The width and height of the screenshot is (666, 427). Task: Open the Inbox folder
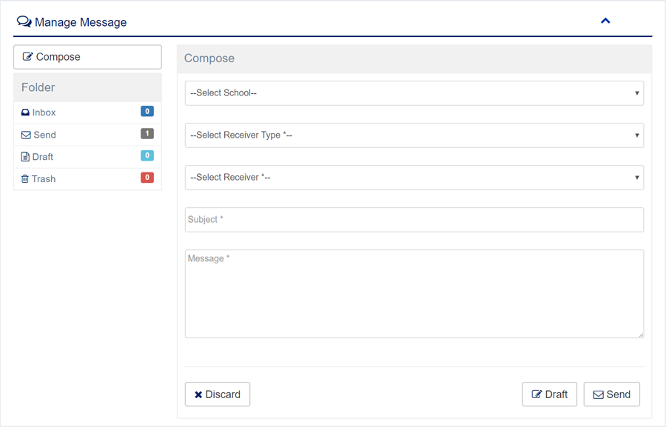[44, 112]
